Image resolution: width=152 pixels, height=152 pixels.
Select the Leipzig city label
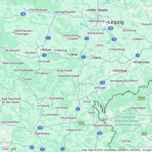[116, 22]
